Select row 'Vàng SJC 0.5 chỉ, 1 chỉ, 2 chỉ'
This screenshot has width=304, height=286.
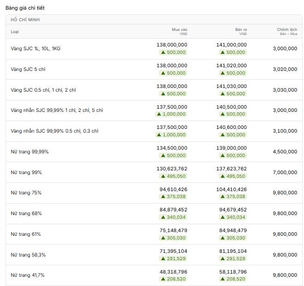click(x=154, y=90)
